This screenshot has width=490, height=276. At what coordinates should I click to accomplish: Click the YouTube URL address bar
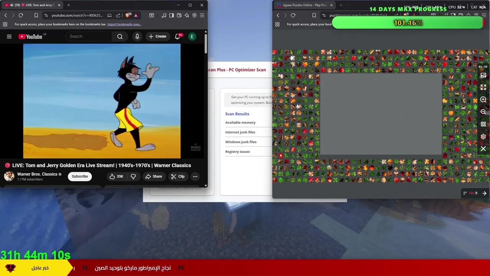(77, 15)
